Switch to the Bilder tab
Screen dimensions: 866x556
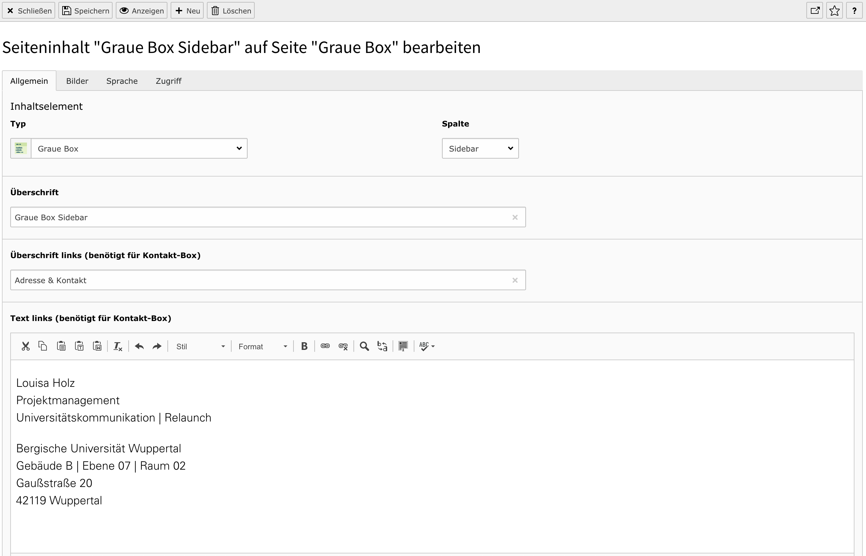point(77,81)
